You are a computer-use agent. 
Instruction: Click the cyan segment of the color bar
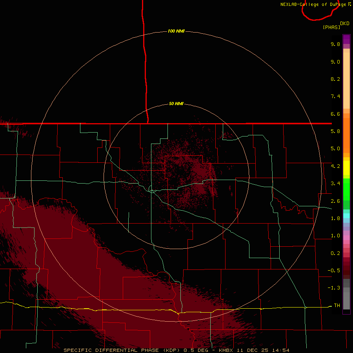346,215
